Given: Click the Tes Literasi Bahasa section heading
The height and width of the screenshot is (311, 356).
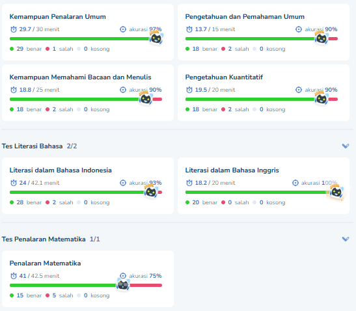Looking at the screenshot, I should [x=33, y=146].
